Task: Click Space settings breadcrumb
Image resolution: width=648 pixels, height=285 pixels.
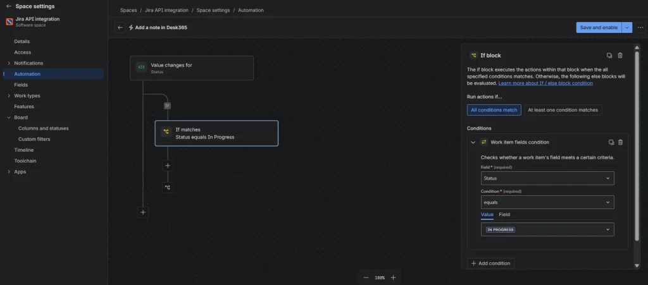Action: coord(213,10)
